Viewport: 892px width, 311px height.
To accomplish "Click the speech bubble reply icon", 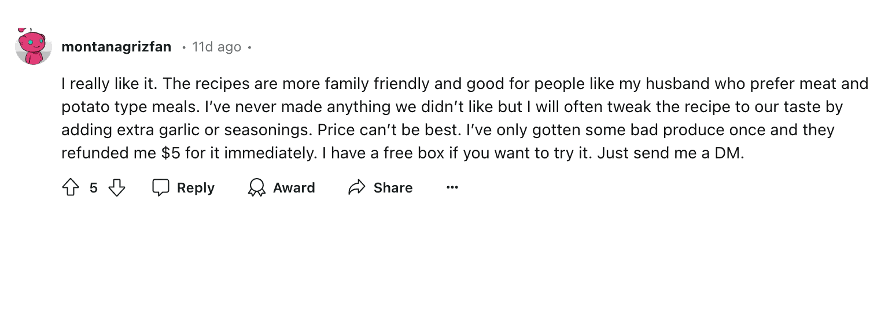I will pyautogui.click(x=160, y=187).
